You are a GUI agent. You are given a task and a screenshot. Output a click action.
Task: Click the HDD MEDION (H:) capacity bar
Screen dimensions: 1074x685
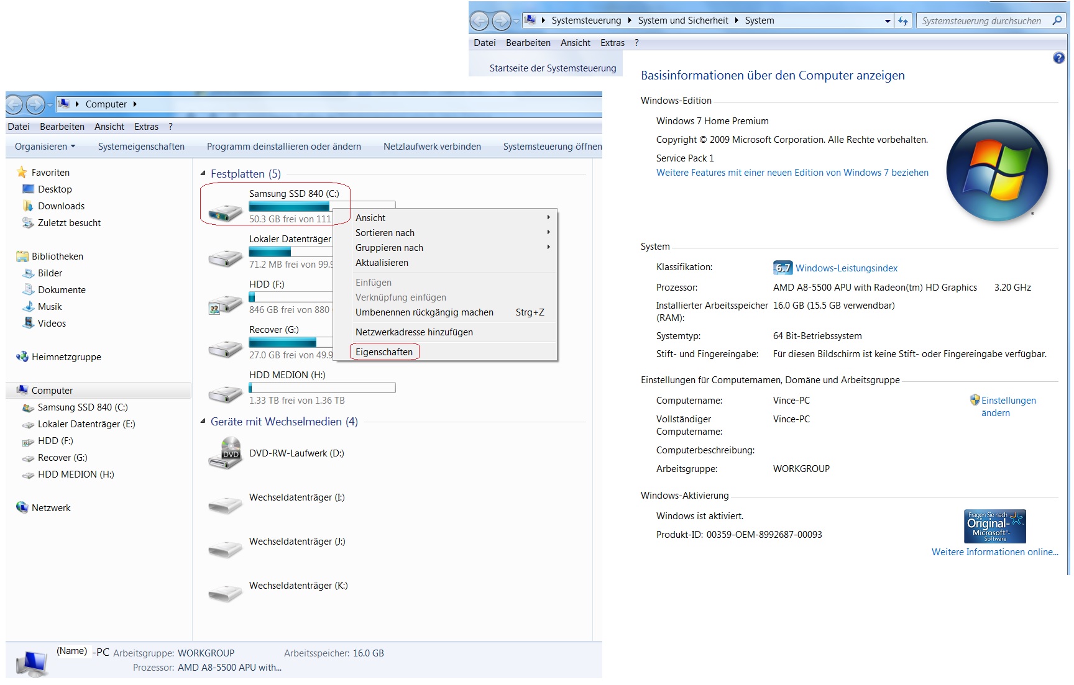coord(322,388)
